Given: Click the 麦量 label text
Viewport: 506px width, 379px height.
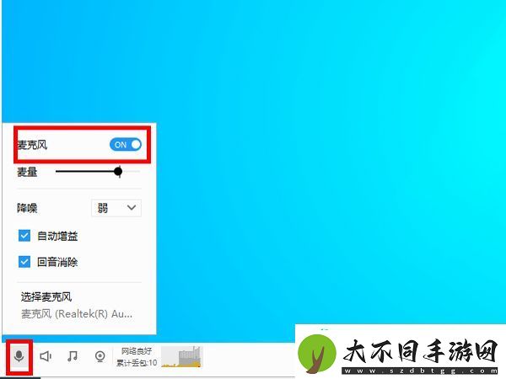Looking at the screenshot, I should [x=27, y=172].
